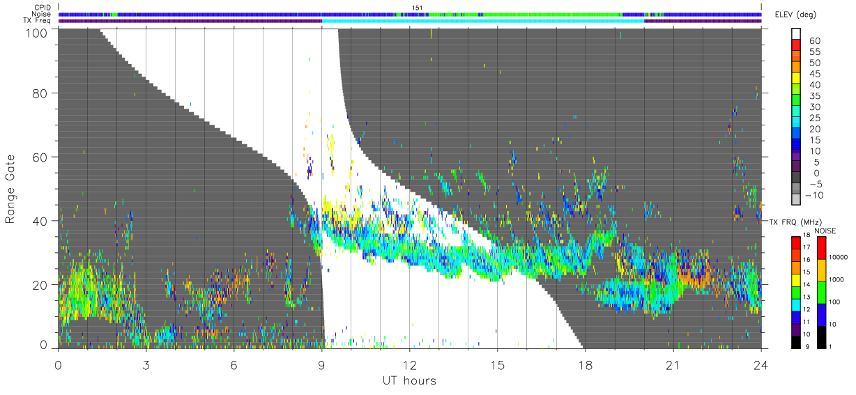Click the blue-green Noise strip above plot
856x395 pixels.
pyautogui.click(x=409, y=14)
